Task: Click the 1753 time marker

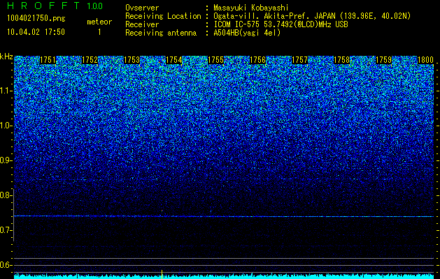Action: click(132, 60)
